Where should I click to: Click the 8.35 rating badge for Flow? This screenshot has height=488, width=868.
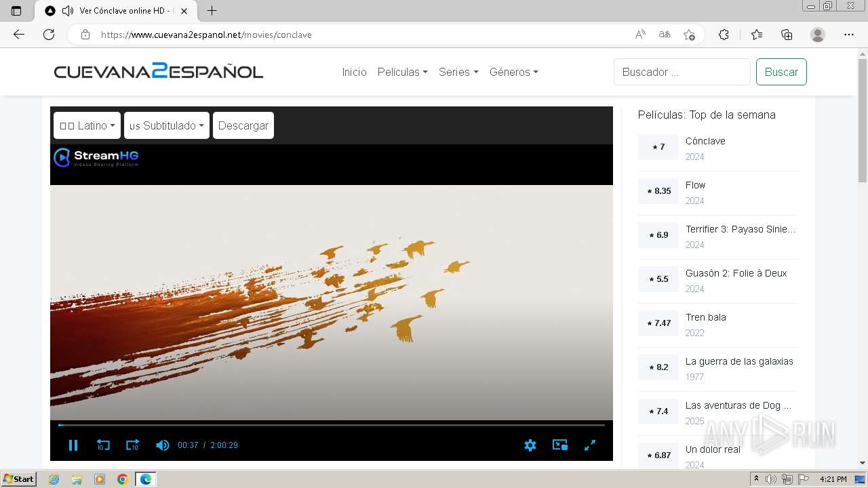click(658, 191)
